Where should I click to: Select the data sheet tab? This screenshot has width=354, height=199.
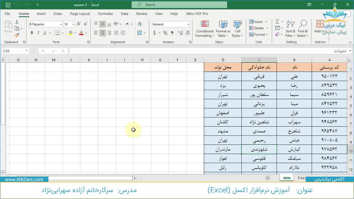pyautogui.click(x=286, y=178)
